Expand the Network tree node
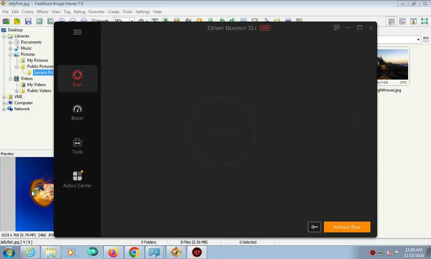Image resolution: width=431 pixels, height=259 pixels. (4, 109)
